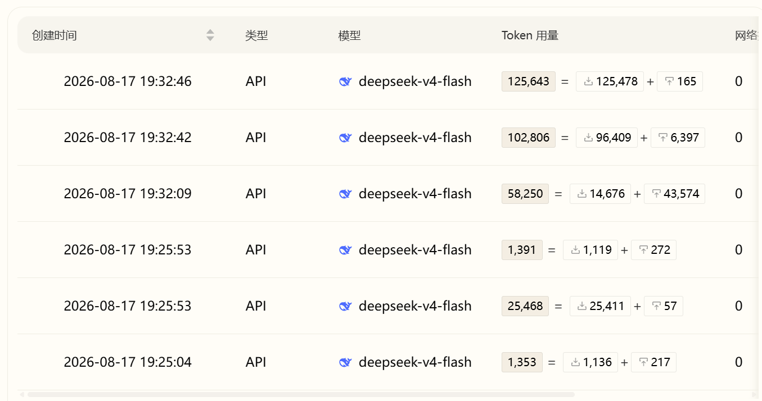Image resolution: width=762 pixels, height=401 pixels.
Task: Click the DeepSeek whale icon in the 19:25:04 row
Action: point(345,363)
